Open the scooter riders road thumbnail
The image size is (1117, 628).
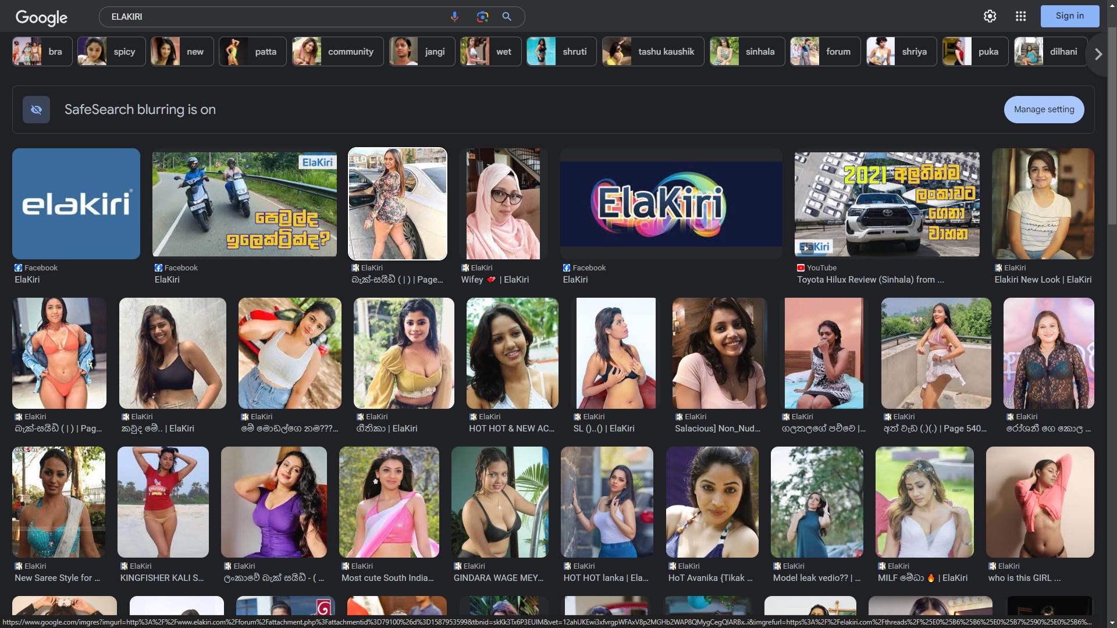coord(244,204)
